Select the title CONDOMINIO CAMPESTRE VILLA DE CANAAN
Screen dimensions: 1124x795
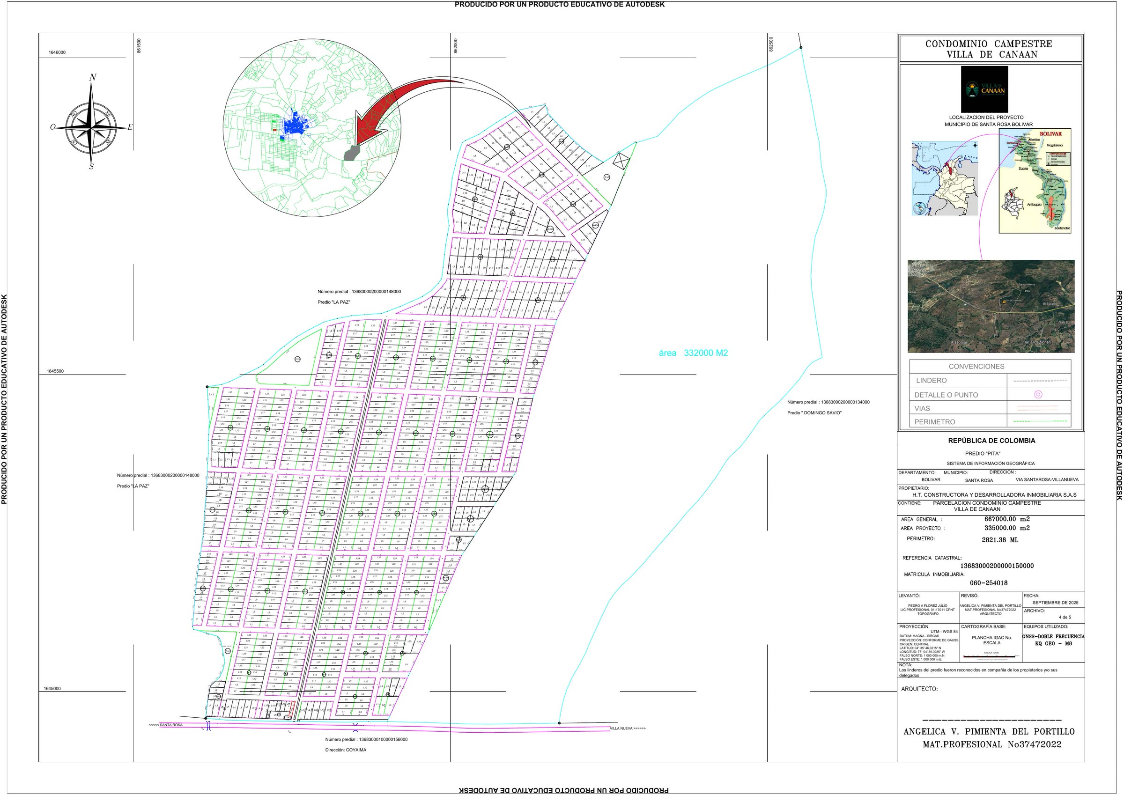(x=989, y=49)
